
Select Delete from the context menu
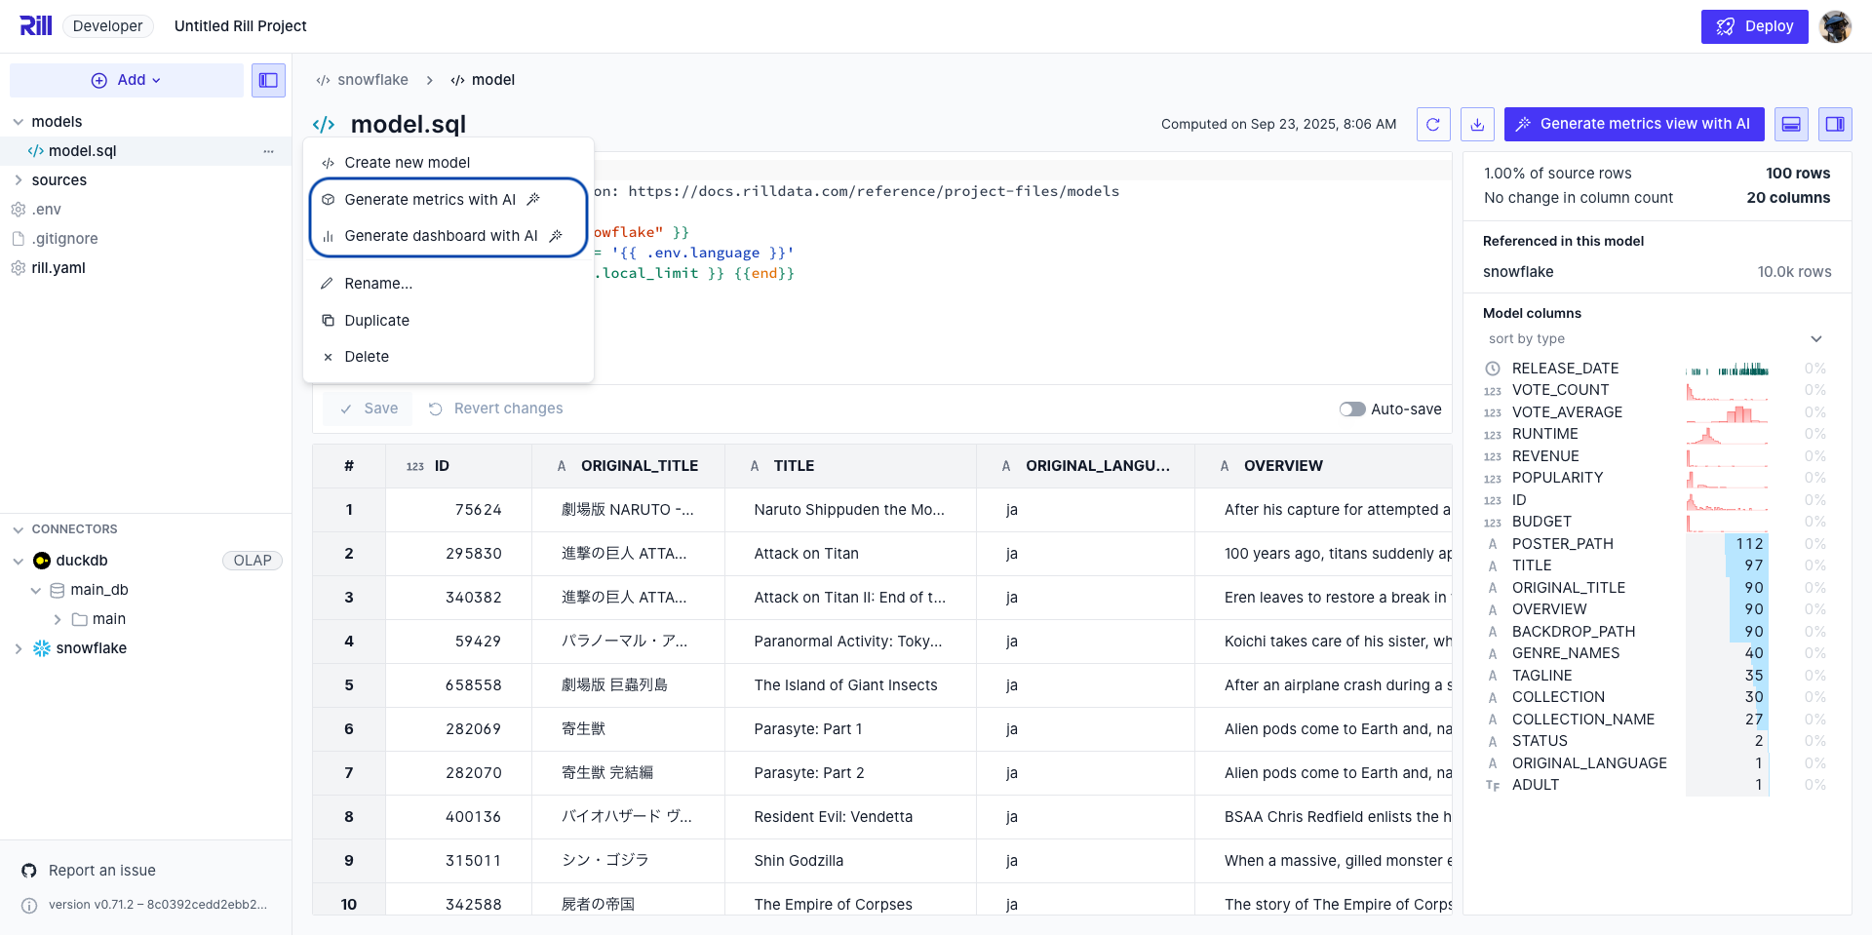click(367, 357)
